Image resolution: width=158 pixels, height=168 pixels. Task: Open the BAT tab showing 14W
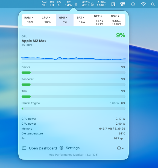pyautogui.click(x=82, y=20)
